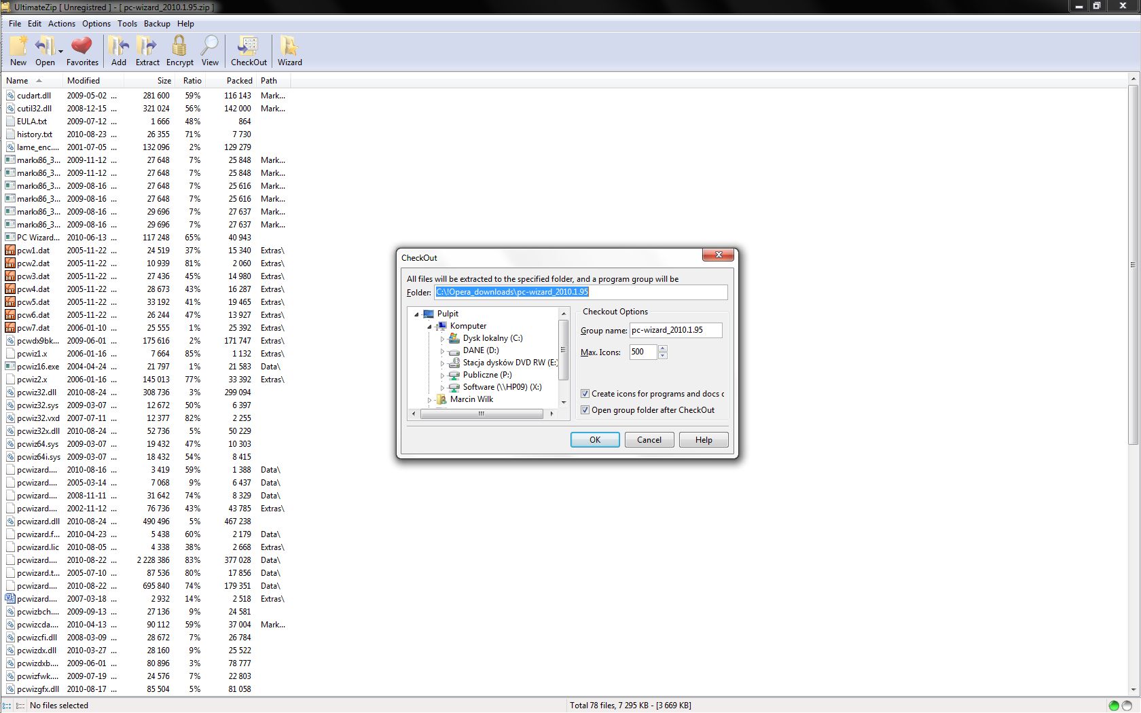This screenshot has height=713, width=1141.
Task: Open the Edit menu
Action: pyautogui.click(x=35, y=24)
